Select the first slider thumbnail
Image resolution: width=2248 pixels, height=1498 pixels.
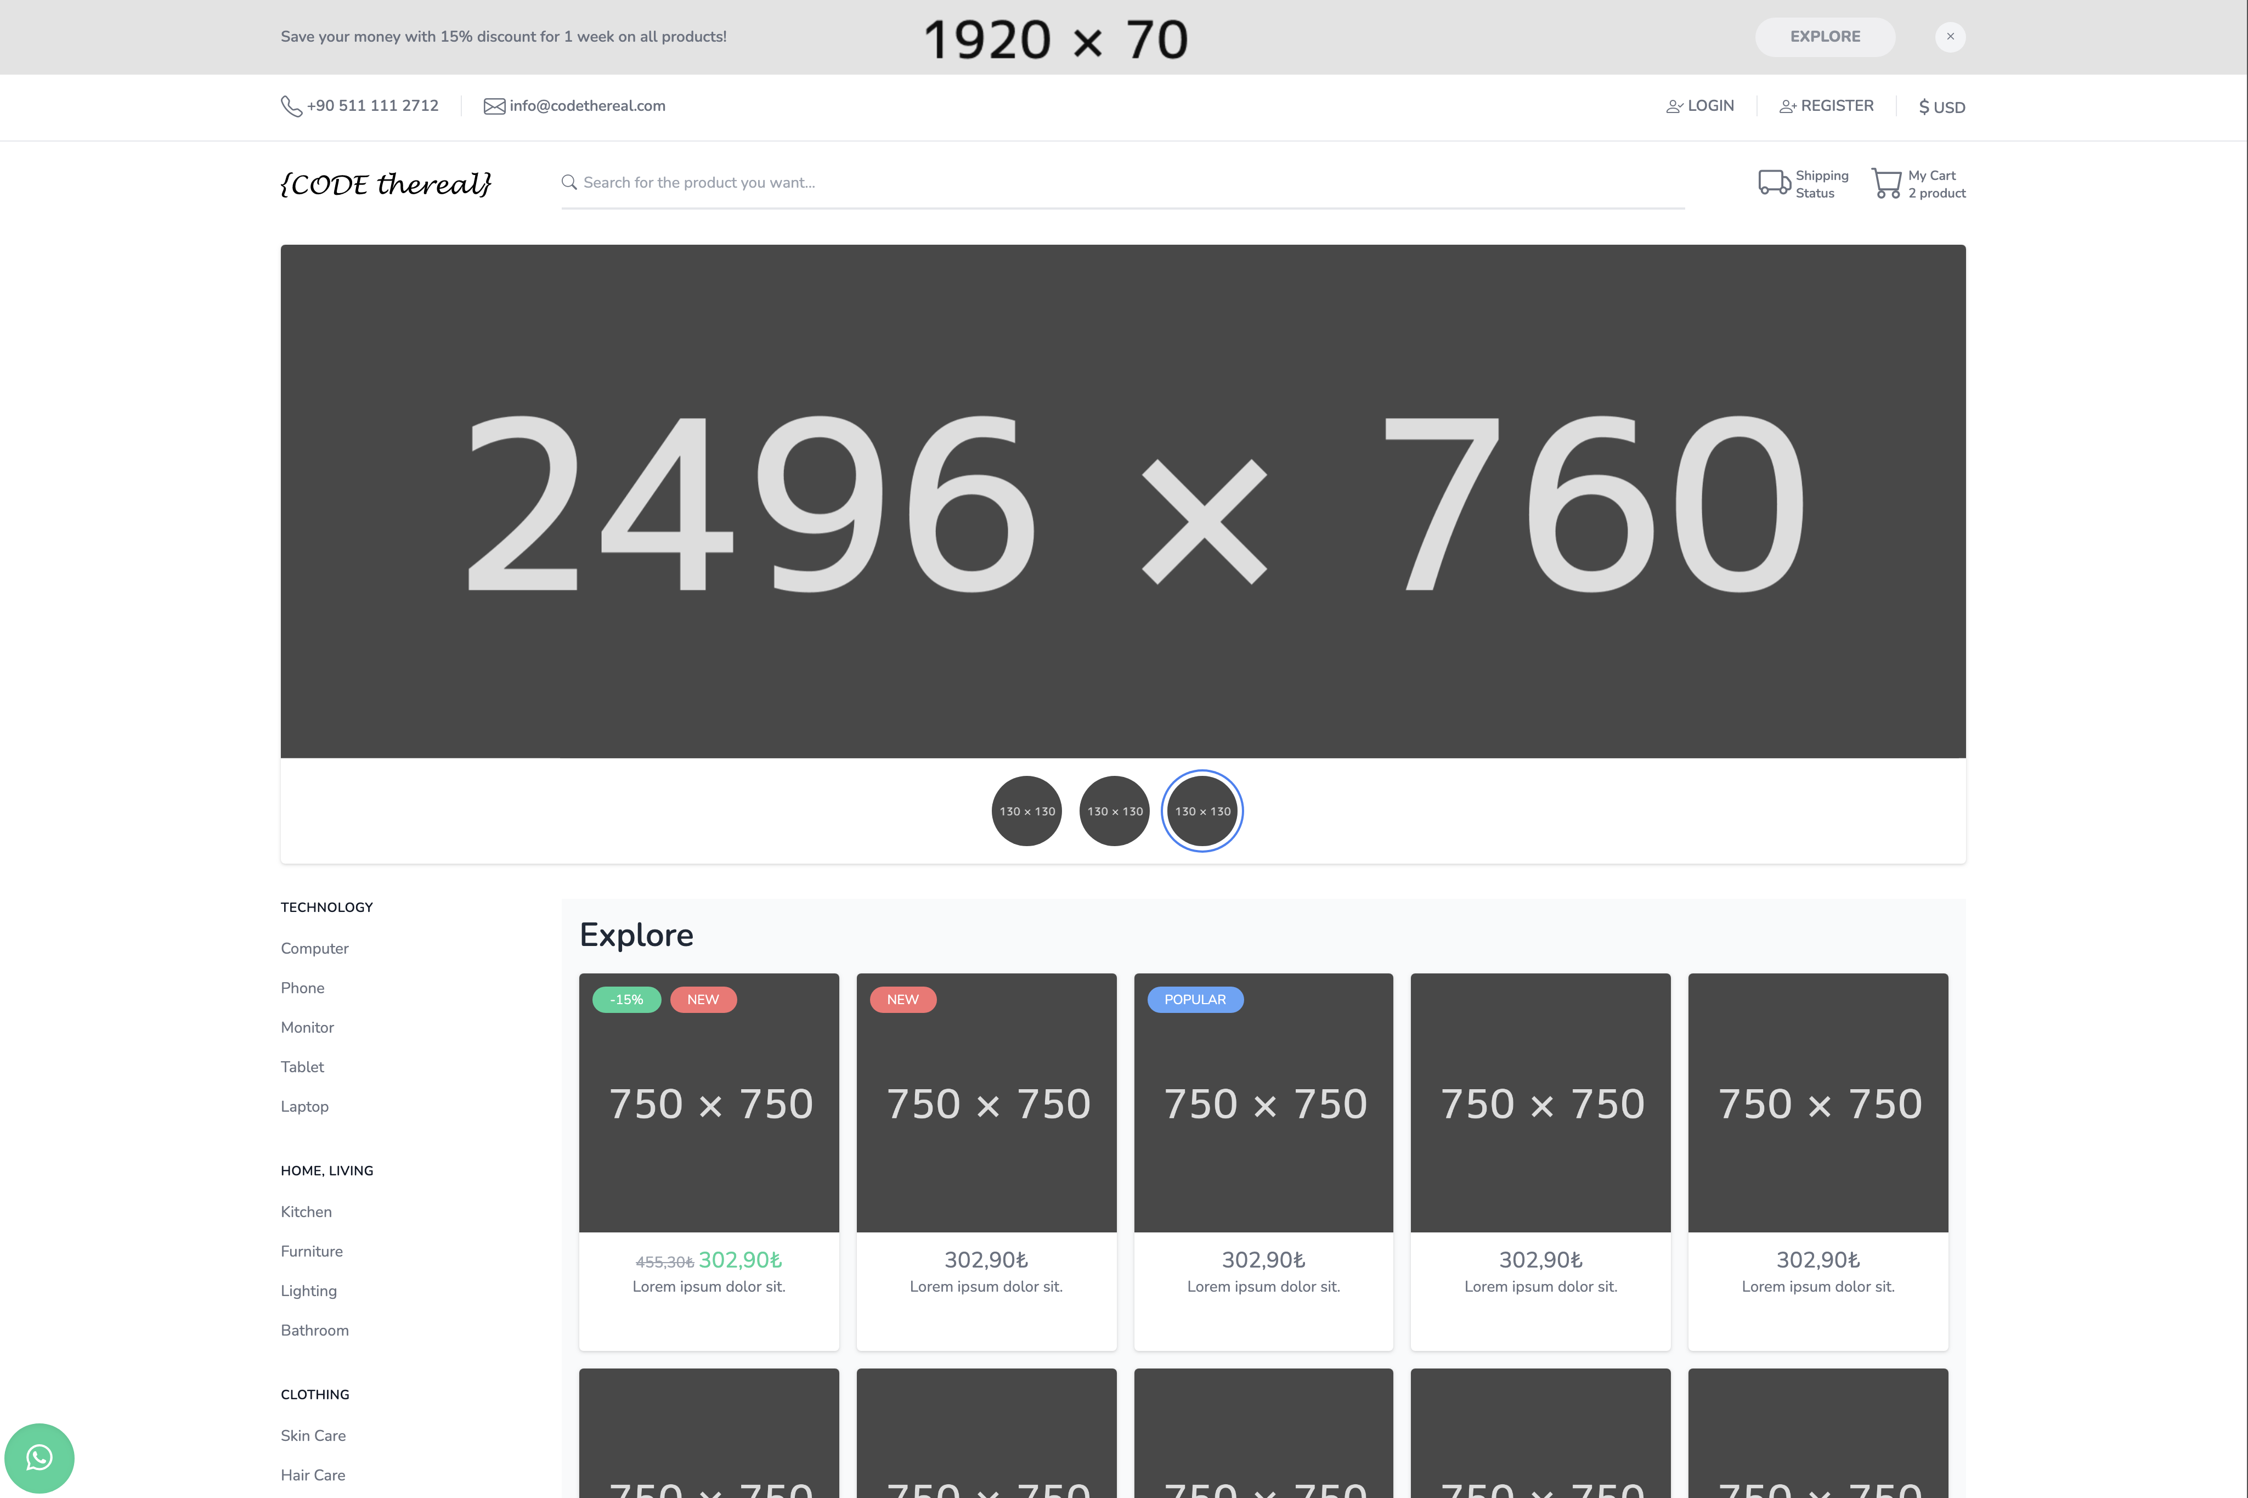pyautogui.click(x=1026, y=811)
